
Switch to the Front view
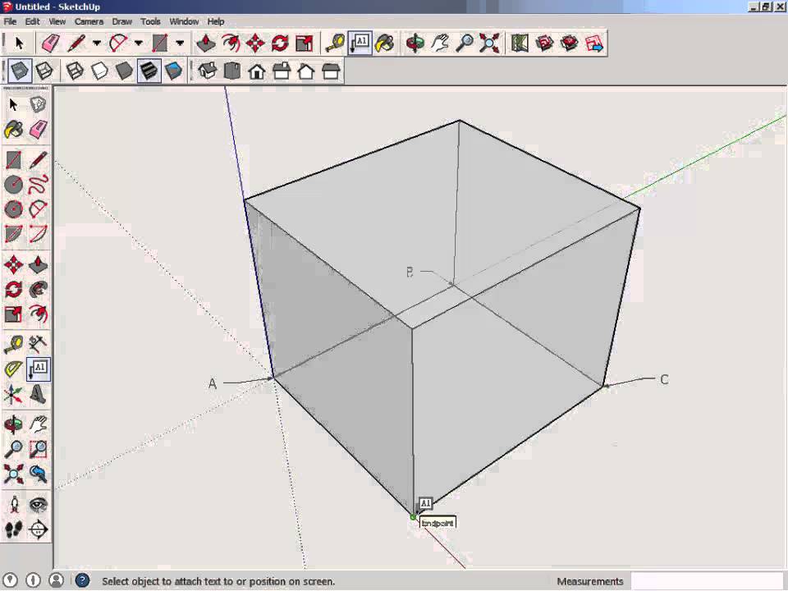point(256,71)
